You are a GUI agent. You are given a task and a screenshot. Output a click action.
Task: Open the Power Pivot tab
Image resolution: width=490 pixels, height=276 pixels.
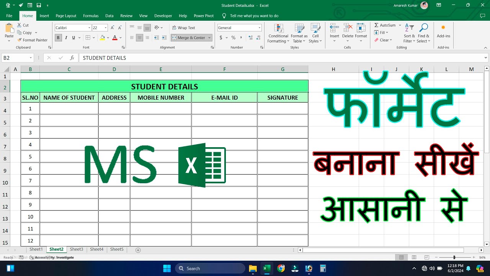point(204,16)
